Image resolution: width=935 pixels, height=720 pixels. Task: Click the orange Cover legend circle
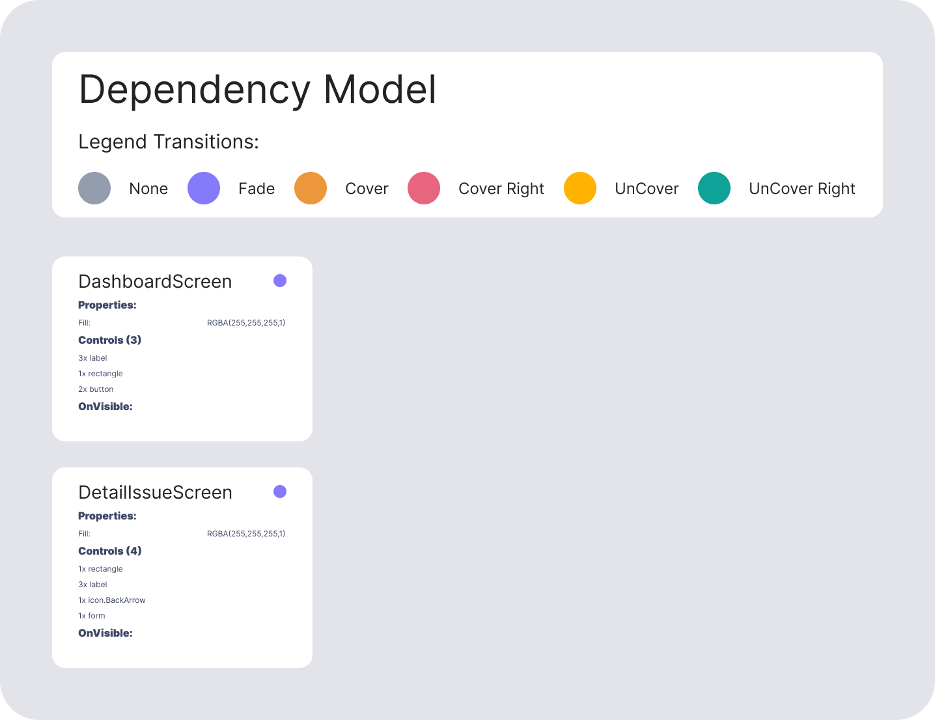pyautogui.click(x=311, y=188)
